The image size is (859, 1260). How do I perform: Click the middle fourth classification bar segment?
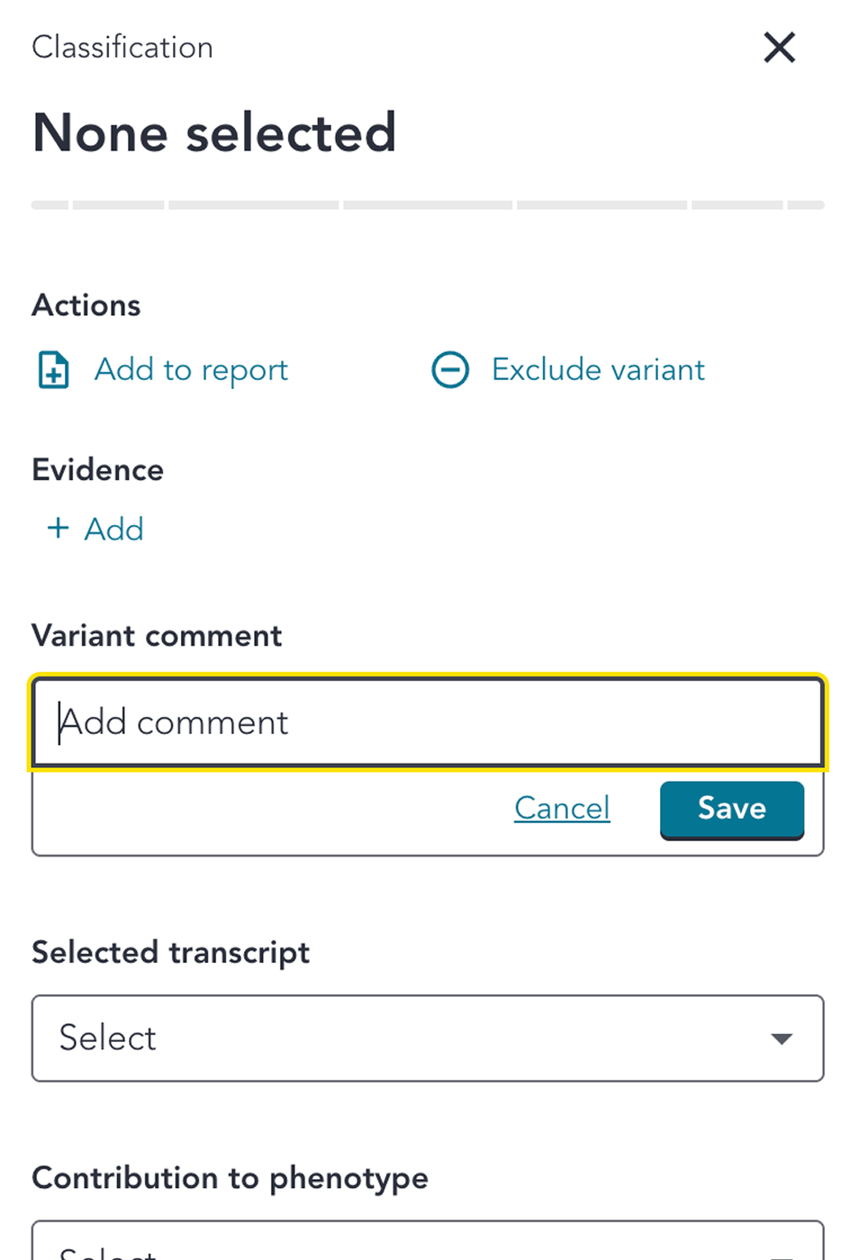[x=428, y=205]
